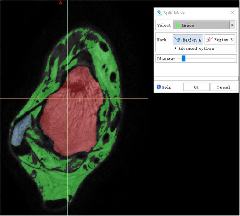The width and height of the screenshot is (240, 216).
Task: Confirm the split with OK
Action: (196, 87)
